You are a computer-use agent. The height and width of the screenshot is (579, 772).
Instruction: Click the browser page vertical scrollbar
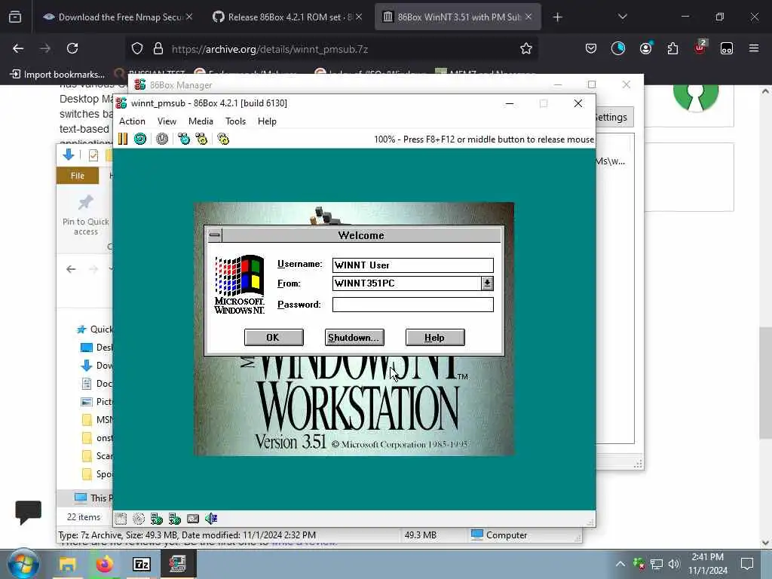click(x=765, y=382)
